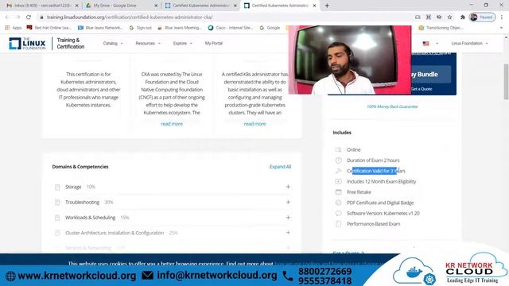This screenshot has width=509, height=286.
Task: Close the My Drive tab
Action: 156,6
